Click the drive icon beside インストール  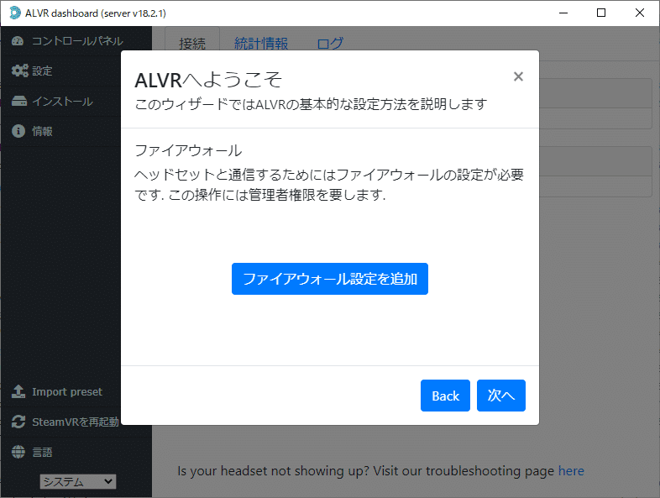click(19, 101)
